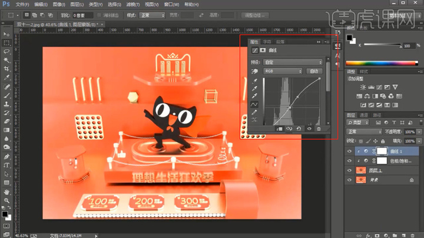The image size is (424, 238).
Task: Select the Gradient tool
Action: point(6,130)
